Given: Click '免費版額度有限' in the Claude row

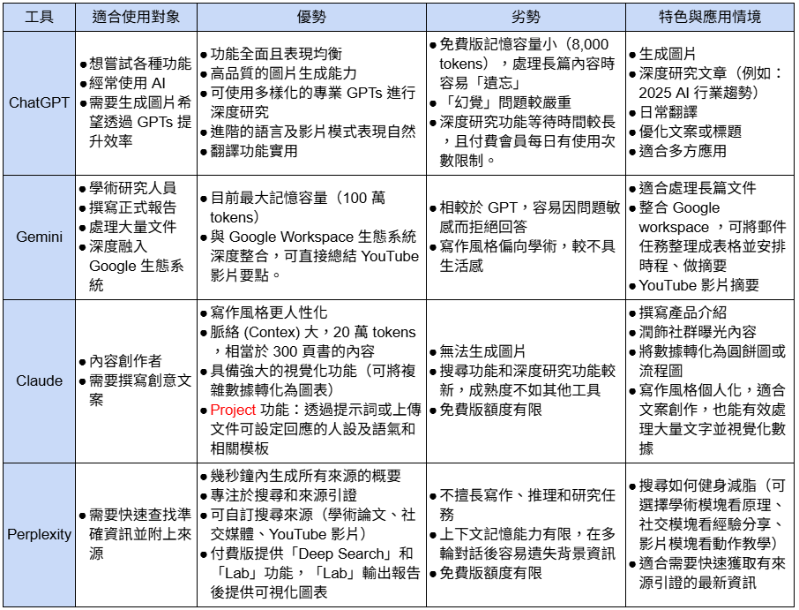Looking at the screenshot, I should tap(490, 409).
